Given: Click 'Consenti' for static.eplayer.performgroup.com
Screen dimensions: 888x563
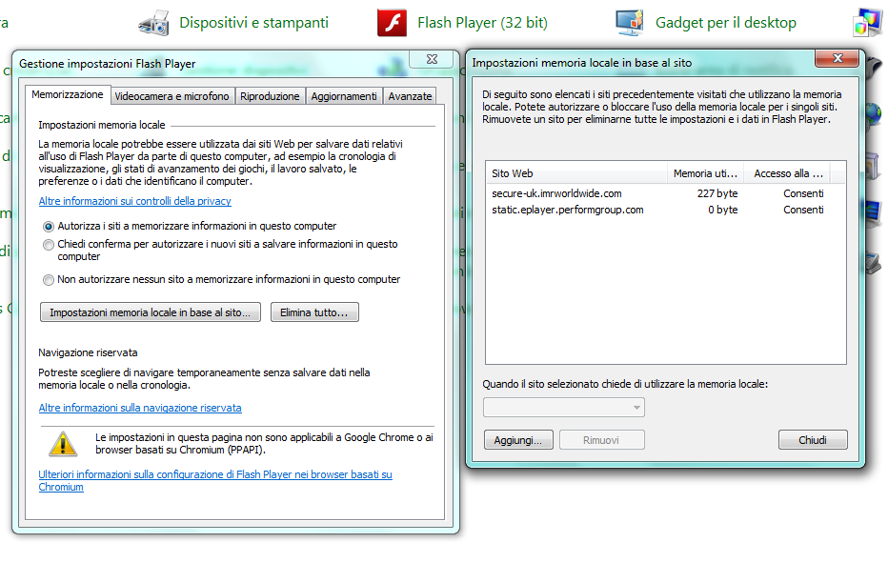Looking at the screenshot, I should coord(803,211).
